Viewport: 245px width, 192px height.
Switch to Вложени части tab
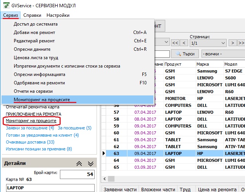158,189
